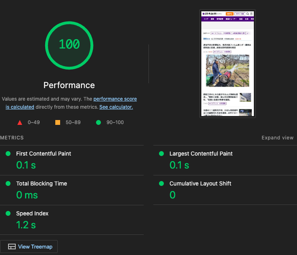Click the green circle 90–100 legend icon
The image size is (297, 255).
click(x=98, y=122)
